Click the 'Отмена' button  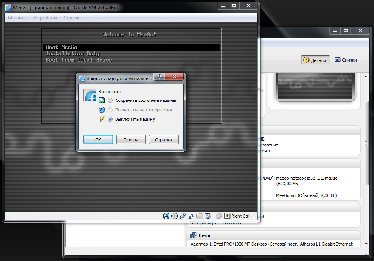[x=131, y=140]
